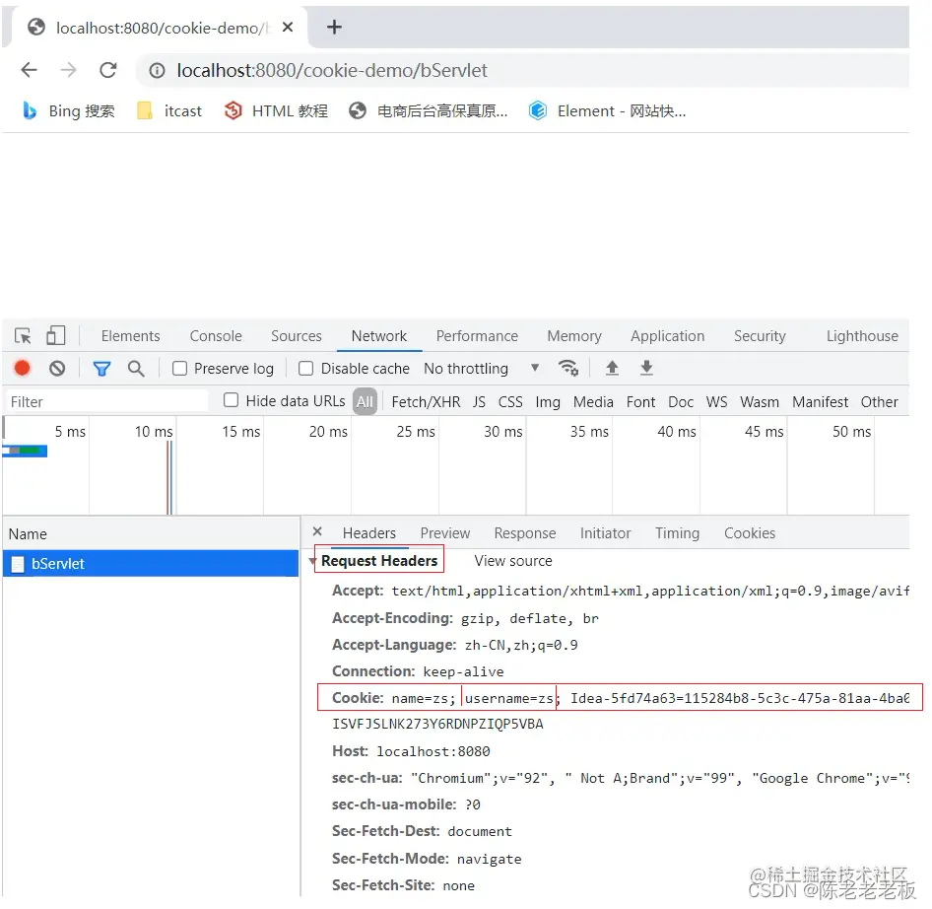Open the Element - 网站快 bookmark

point(608,110)
